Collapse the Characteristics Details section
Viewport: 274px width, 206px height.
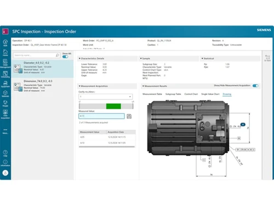[79, 58]
